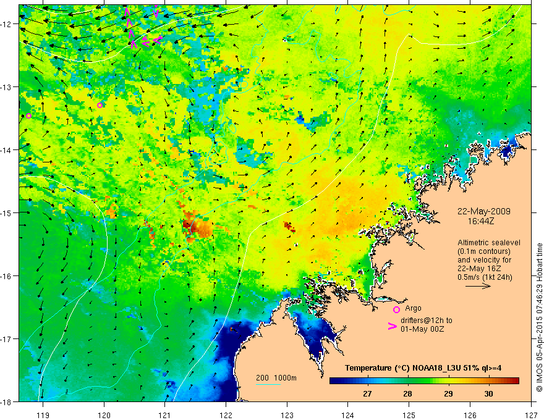Image resolution: width=544 pixels, height=420 pixels.
Task: Click the longitude axis label 126
Action: pos(470,415)
